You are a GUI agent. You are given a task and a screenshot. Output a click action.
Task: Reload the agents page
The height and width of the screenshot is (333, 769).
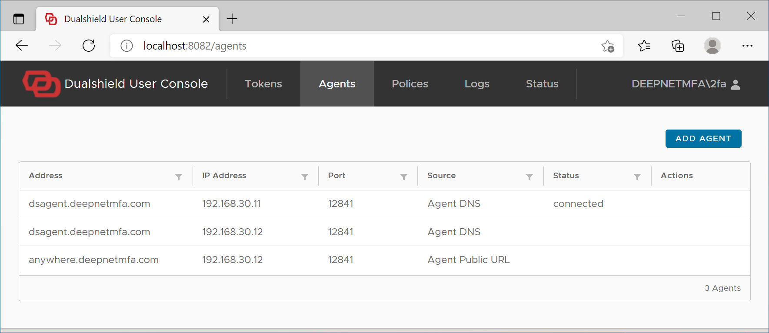click(x=89, y=46)
